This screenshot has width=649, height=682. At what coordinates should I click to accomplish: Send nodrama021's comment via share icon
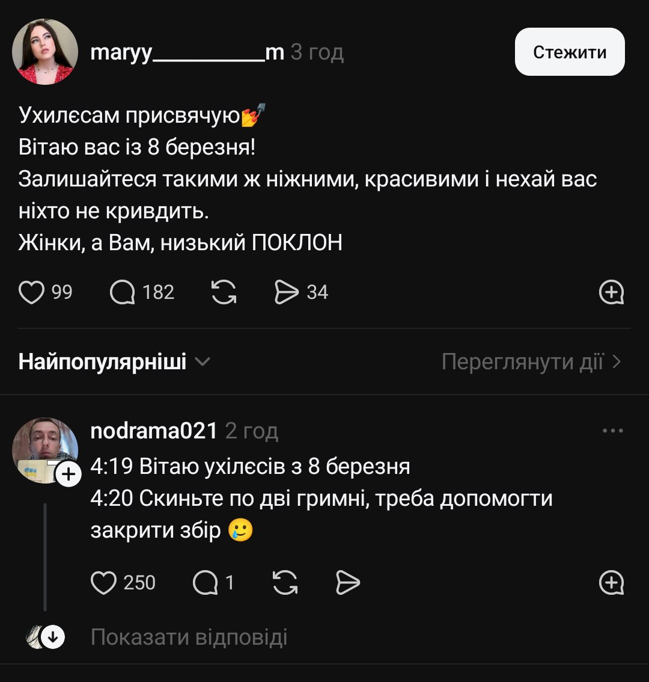coord(347,583)
